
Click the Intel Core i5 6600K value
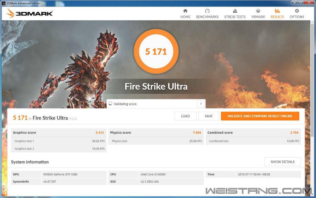(x=153, y=175)
